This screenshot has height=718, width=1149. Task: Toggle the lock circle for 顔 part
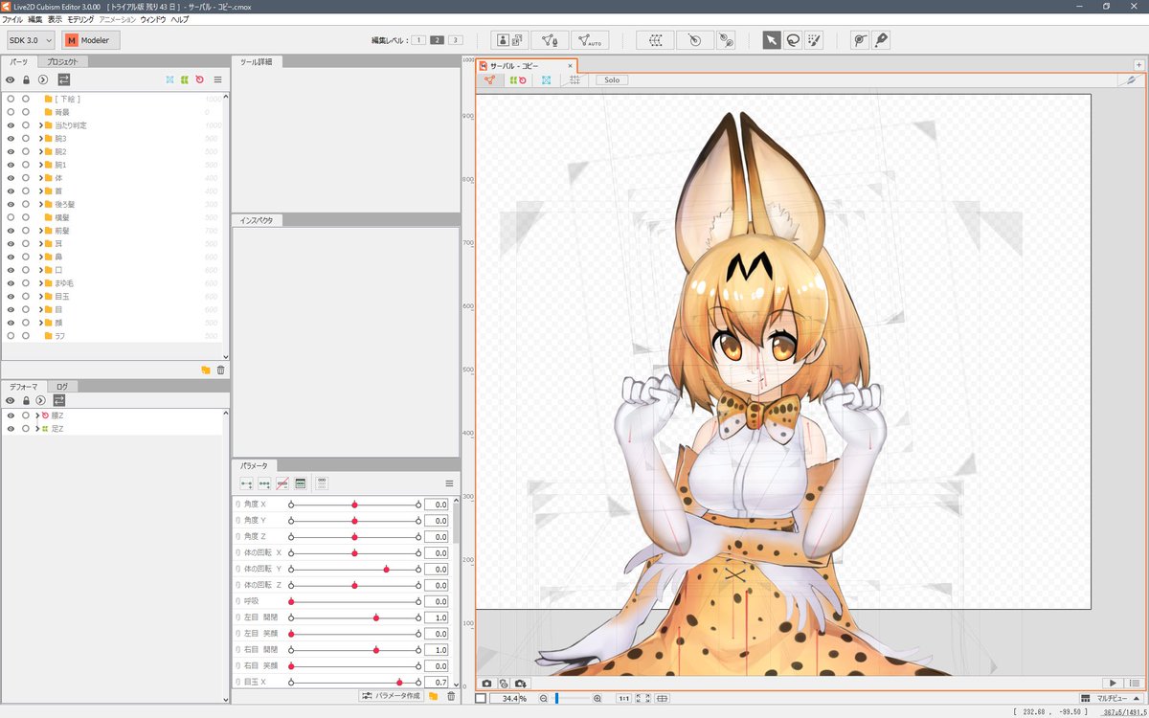pos(26,323)
